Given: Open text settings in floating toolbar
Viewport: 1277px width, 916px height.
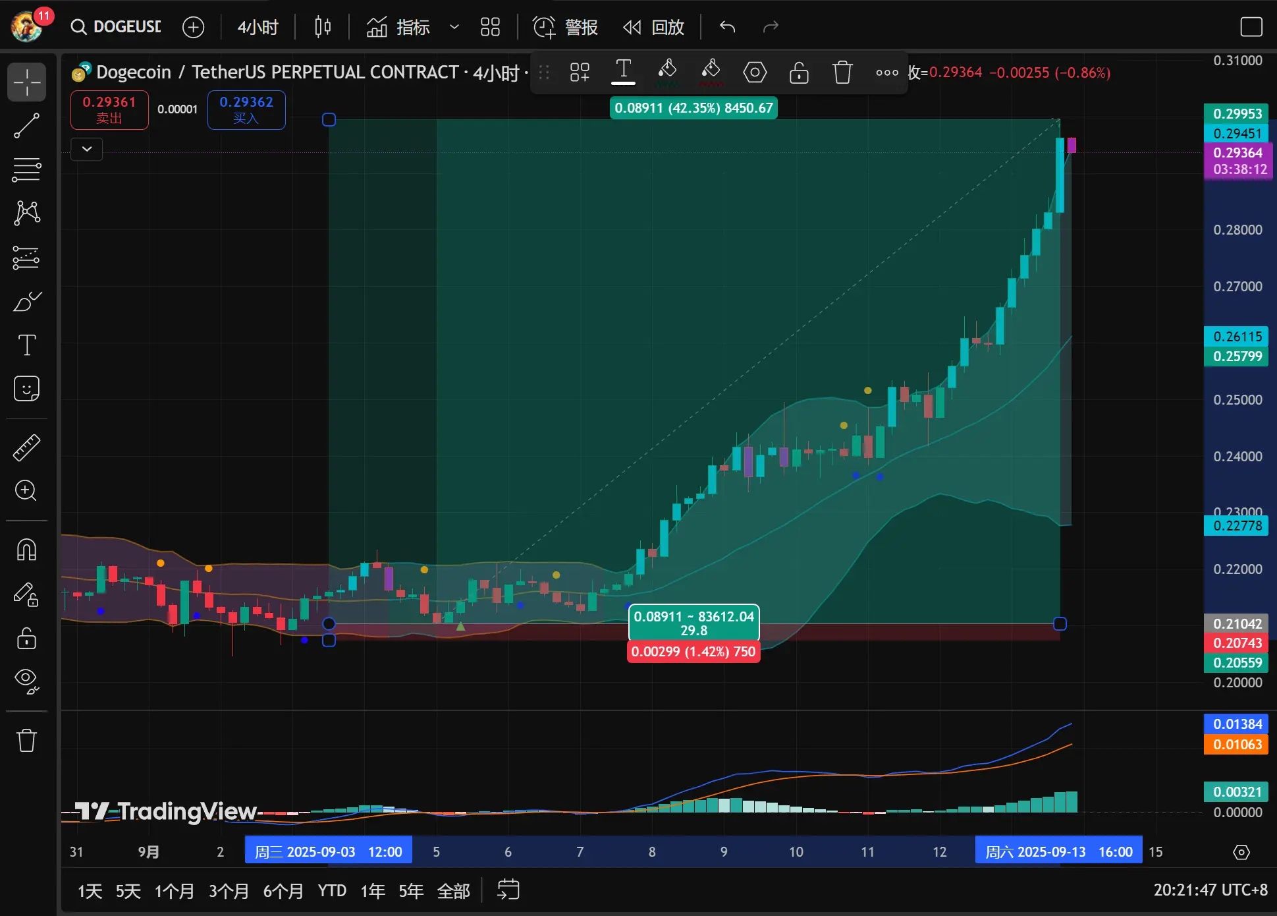Looking at the screenshot, I should click(x=623, y=71).
